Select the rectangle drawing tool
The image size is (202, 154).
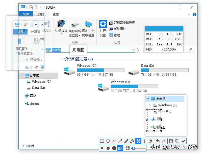click(102, 141)
